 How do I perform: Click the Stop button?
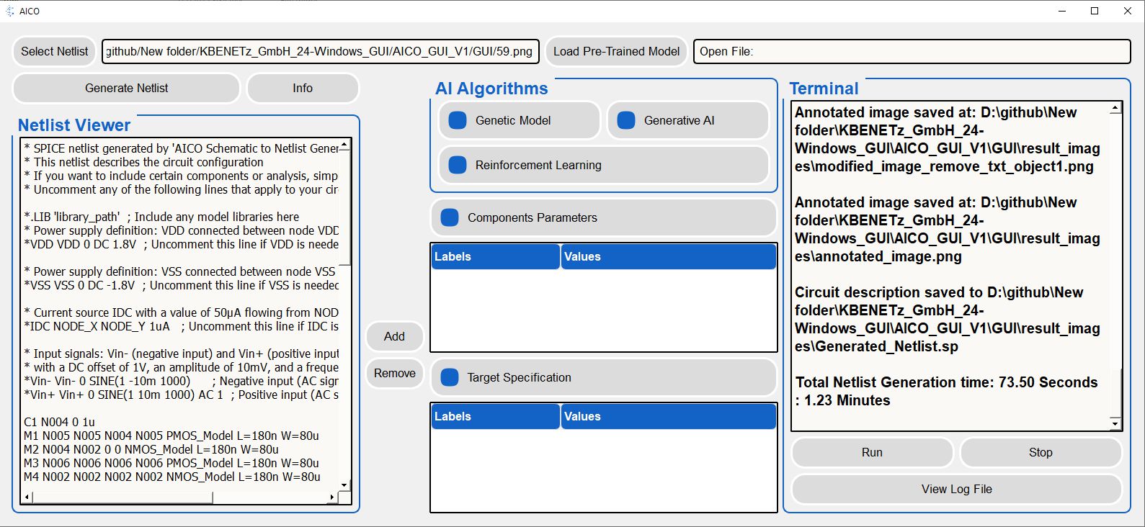click(1040, 452)
